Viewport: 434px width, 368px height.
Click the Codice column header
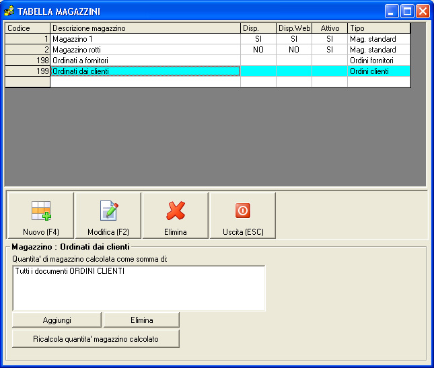[28, 28]
